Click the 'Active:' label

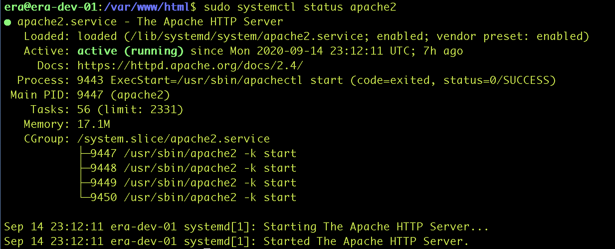click(x=47, y=51)
